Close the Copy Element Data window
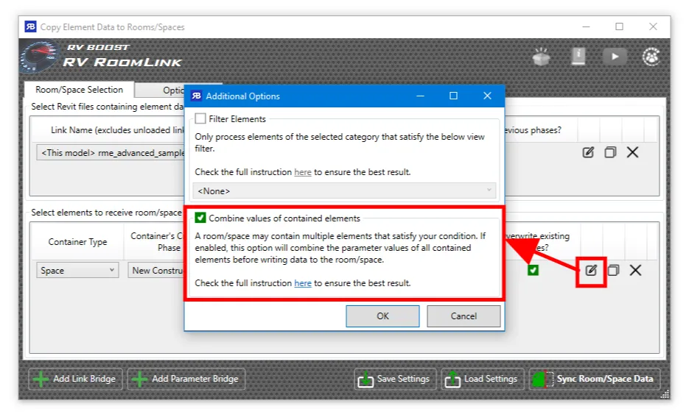 click(653, 26)
